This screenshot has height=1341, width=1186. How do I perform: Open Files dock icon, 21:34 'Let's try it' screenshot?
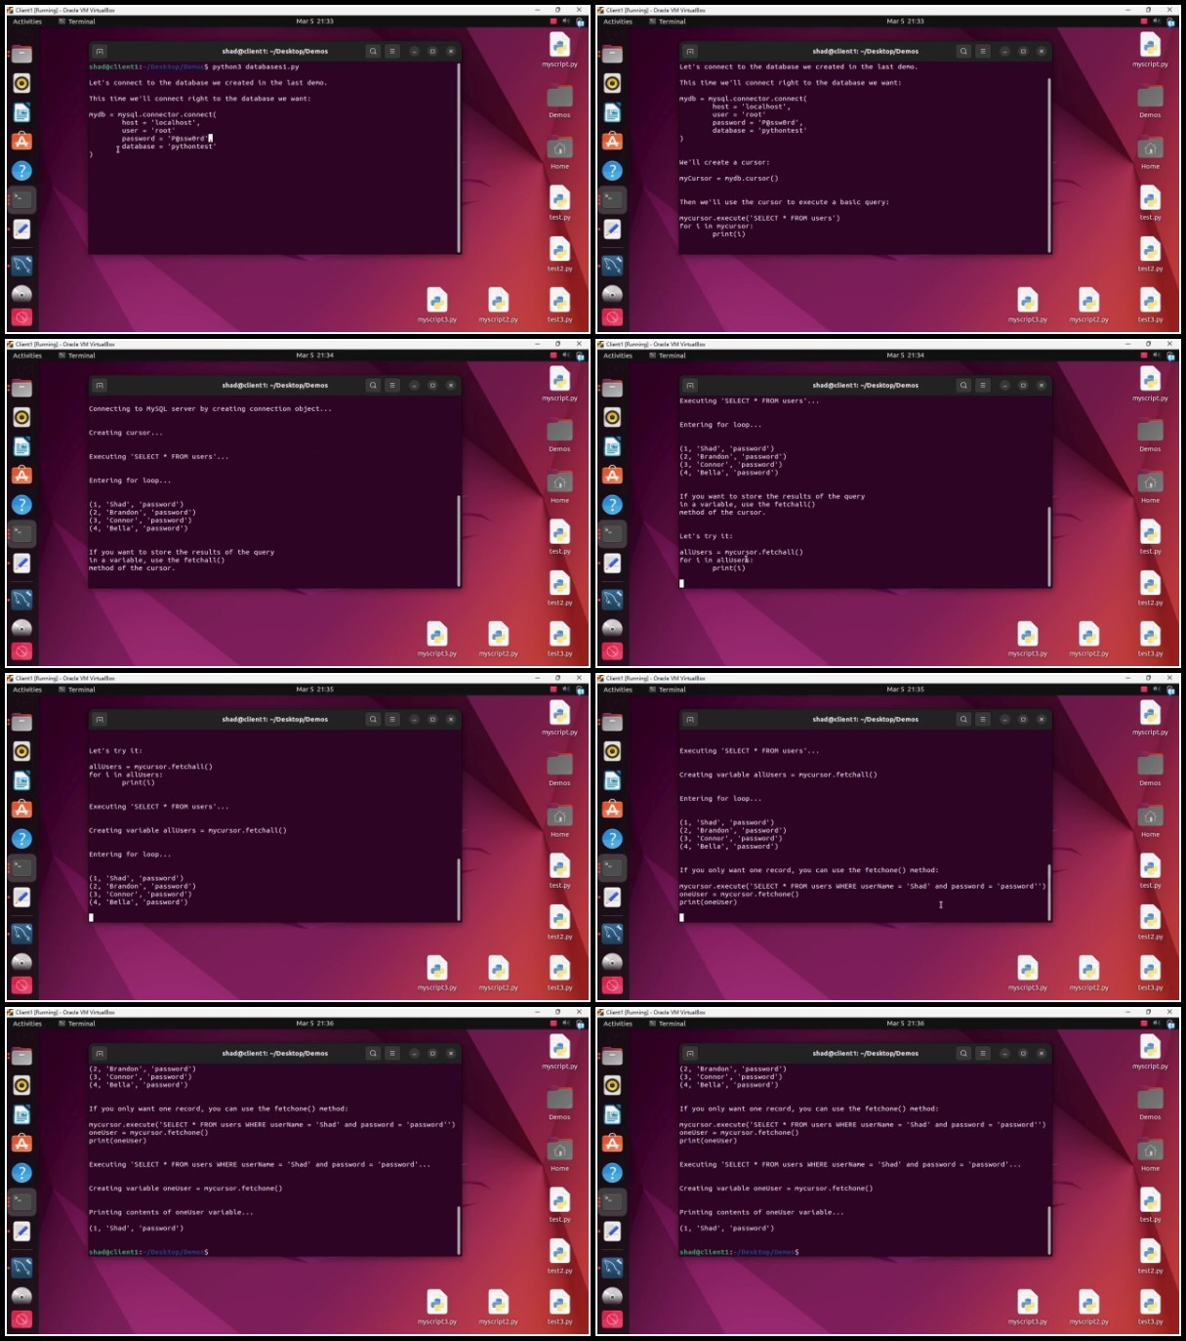click(612, 389)
